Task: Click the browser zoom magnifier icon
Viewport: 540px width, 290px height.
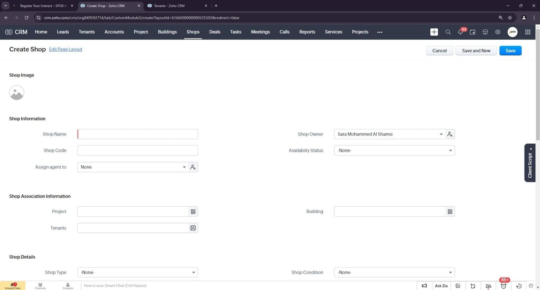Action: coord(501,18)
